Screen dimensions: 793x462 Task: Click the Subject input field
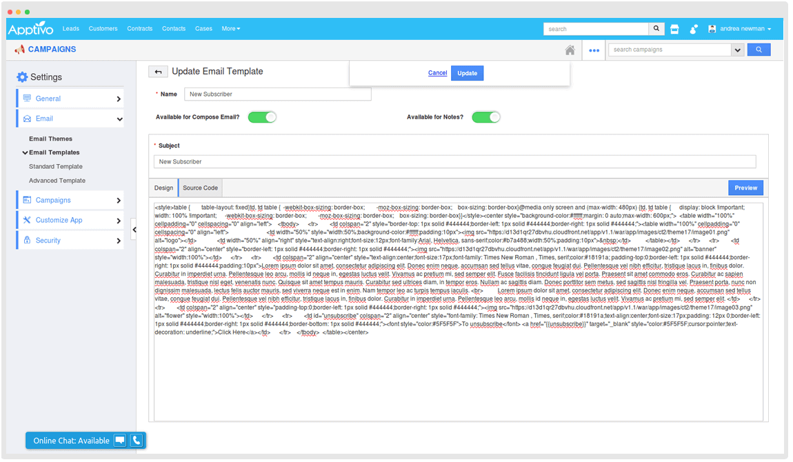pyautogui.click(x=454, y=161)
